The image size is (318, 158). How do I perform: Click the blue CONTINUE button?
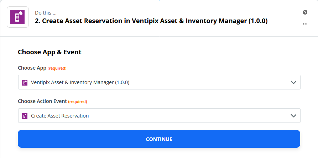point(159,139)
